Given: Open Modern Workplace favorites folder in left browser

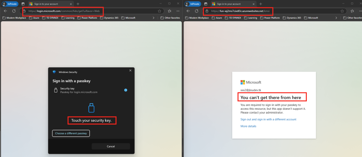Looking at the screenshot, I should coord(14,18).
